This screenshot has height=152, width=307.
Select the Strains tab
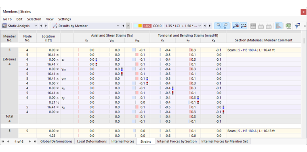pyautogui.click(x=146, y=142)
